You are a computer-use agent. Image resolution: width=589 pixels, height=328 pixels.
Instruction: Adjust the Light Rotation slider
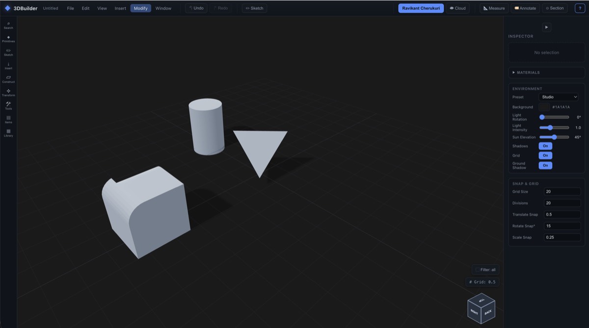pyautogui.click(x=554, y=117)
